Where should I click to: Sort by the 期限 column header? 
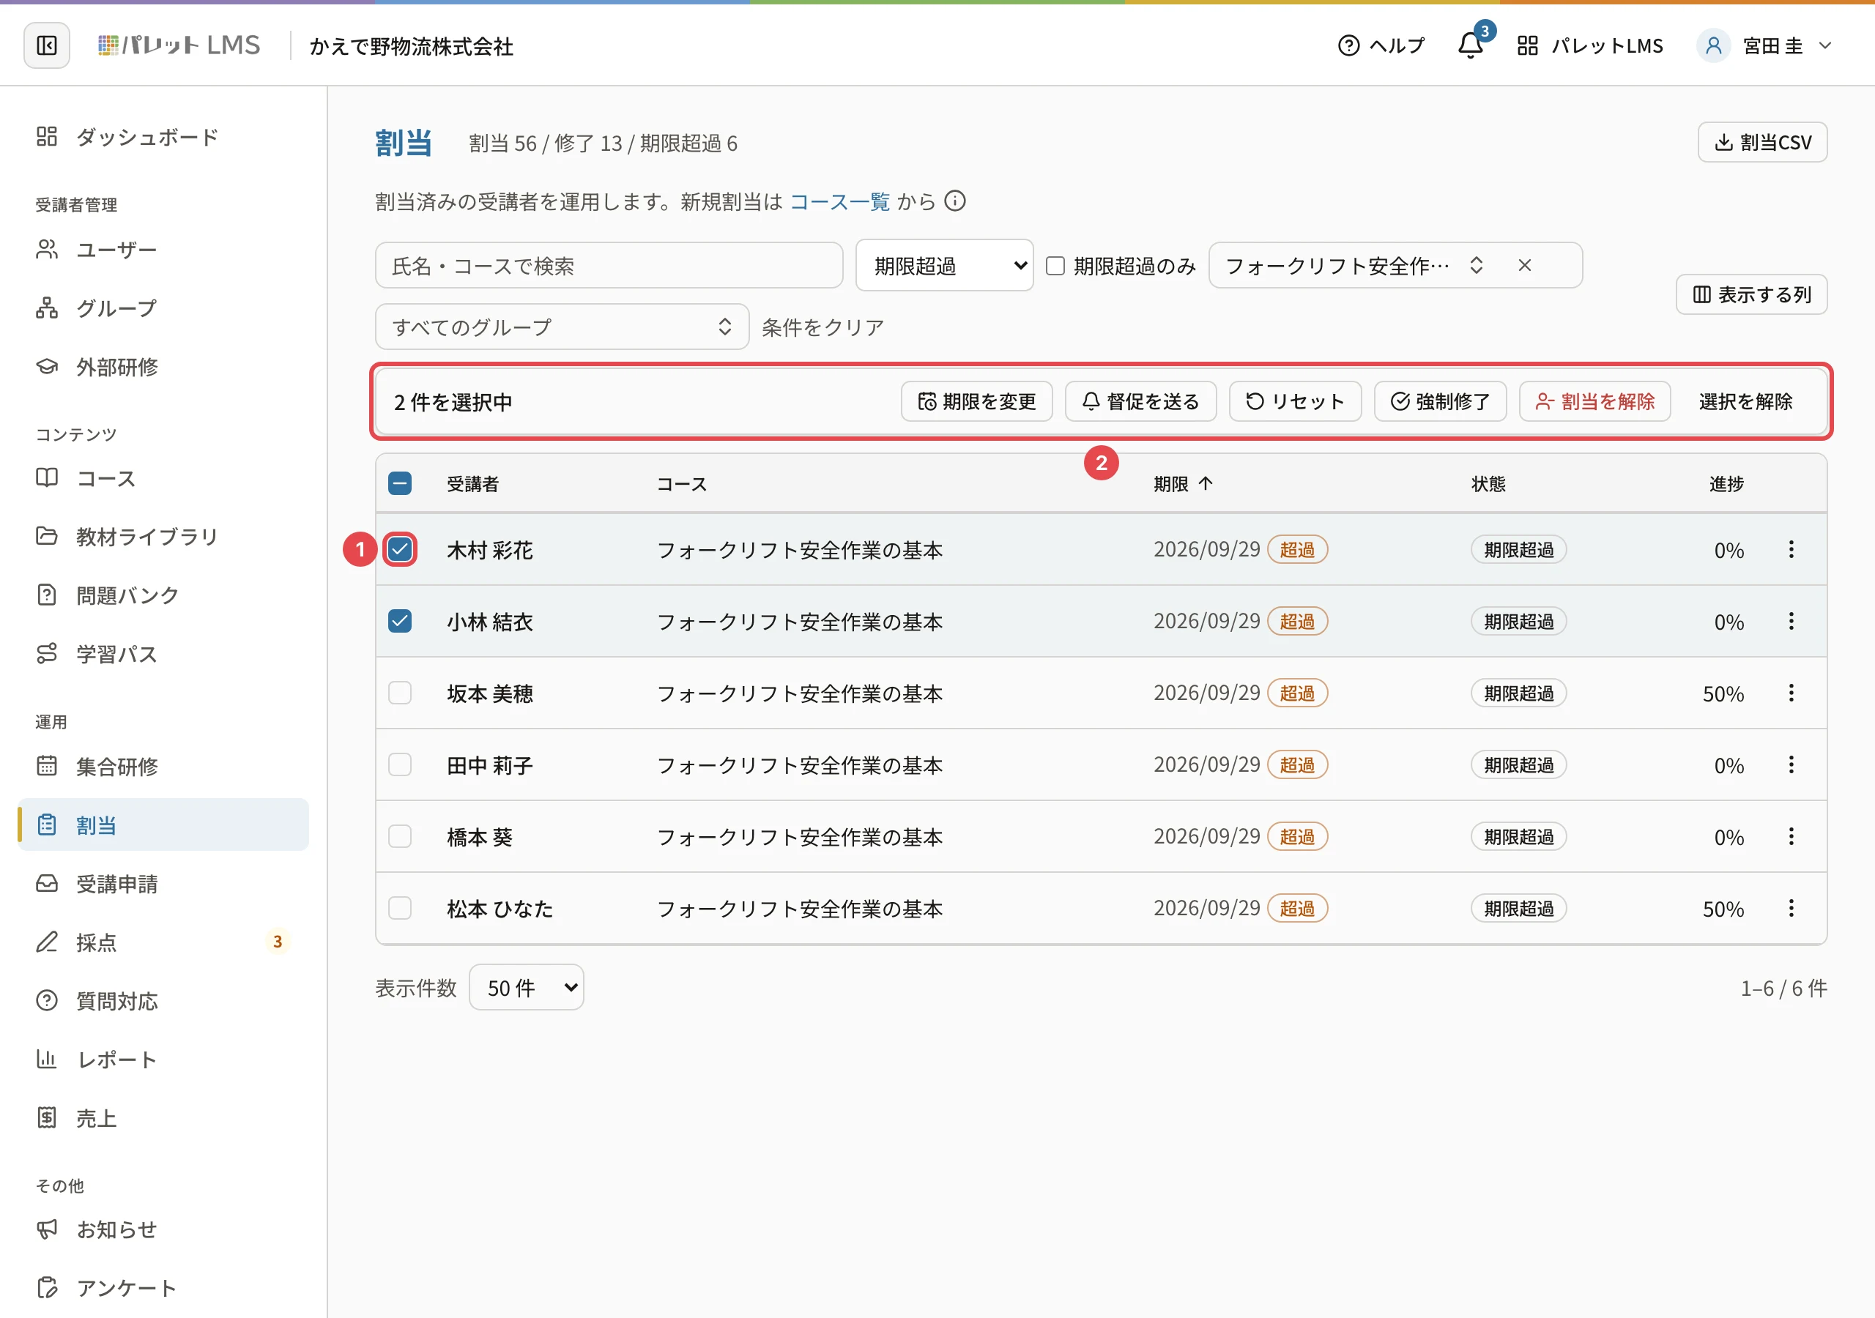[1182, 484]
